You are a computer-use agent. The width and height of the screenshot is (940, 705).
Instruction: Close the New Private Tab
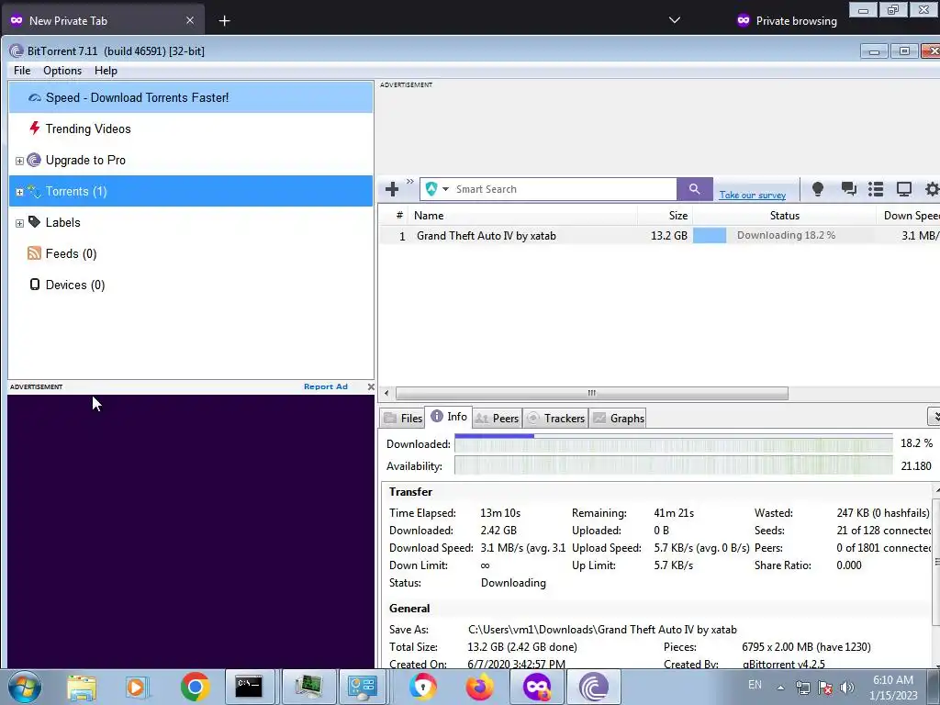189,20
